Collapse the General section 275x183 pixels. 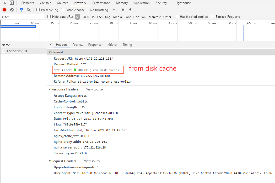tap(50, 52)
